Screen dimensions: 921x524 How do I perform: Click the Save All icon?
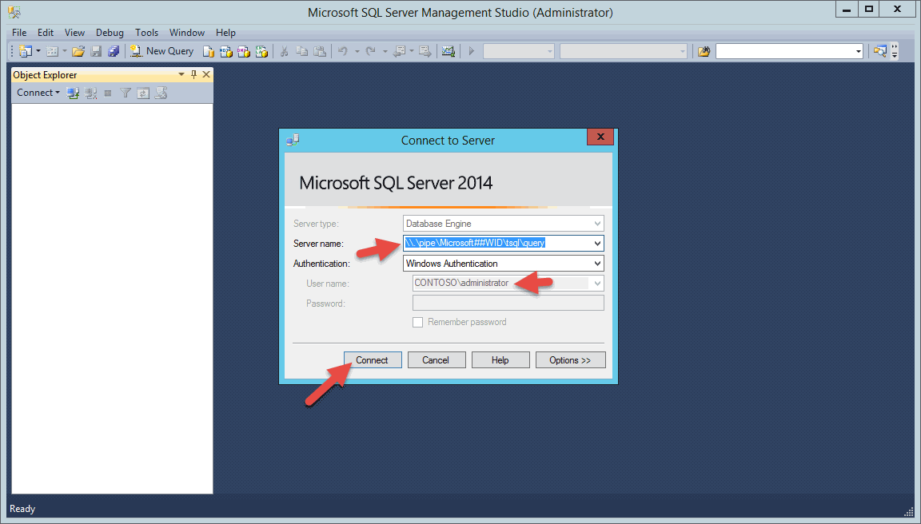pos(114,52)
